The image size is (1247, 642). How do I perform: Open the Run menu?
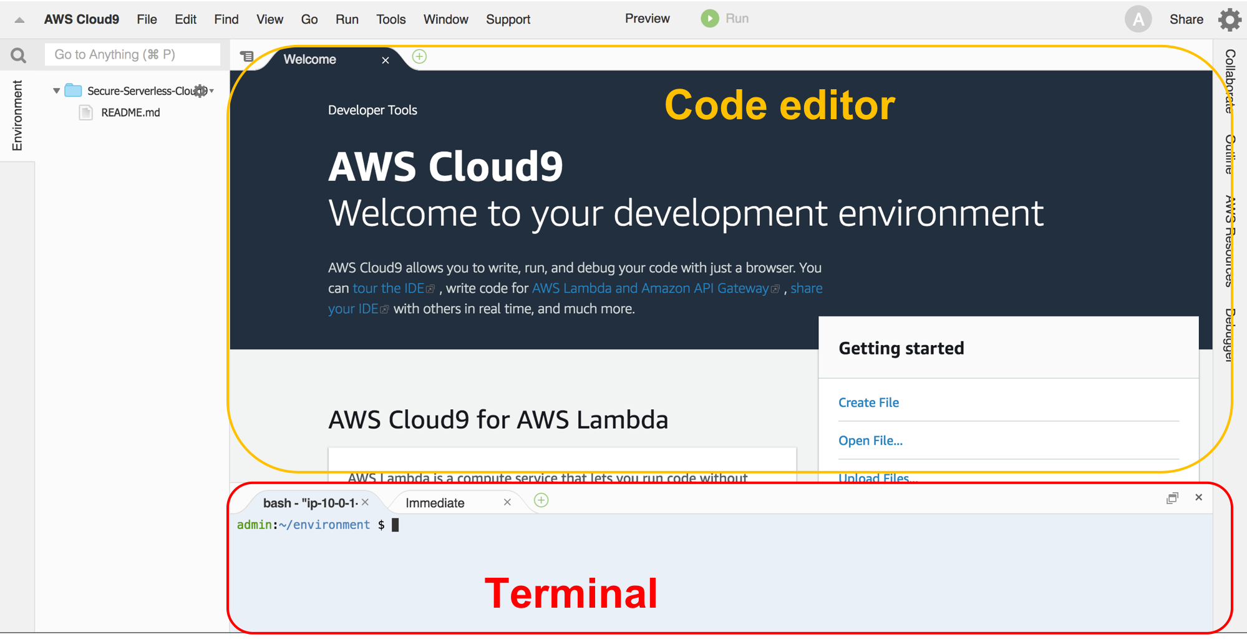pos(347,19)
